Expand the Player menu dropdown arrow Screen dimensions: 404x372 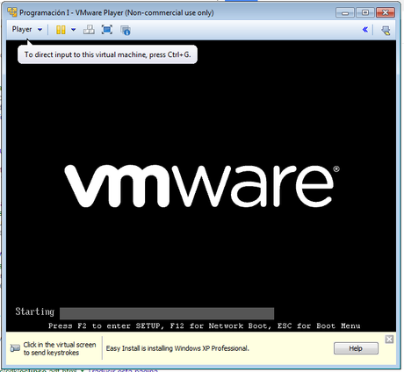pos(40,30)
